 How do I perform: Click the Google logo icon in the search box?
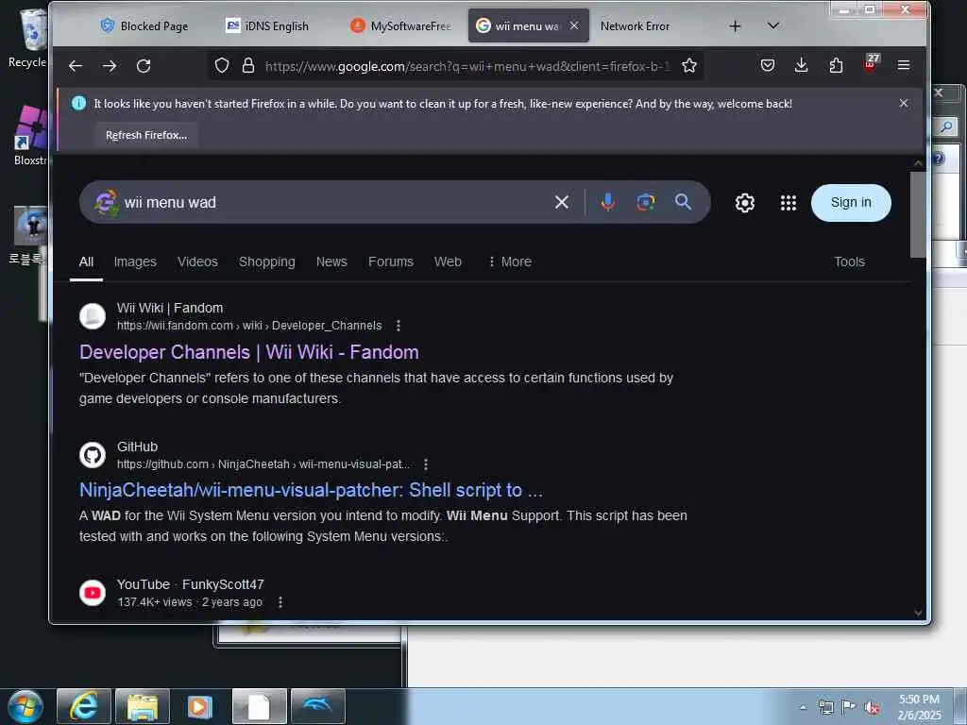[x=106, y=202]
